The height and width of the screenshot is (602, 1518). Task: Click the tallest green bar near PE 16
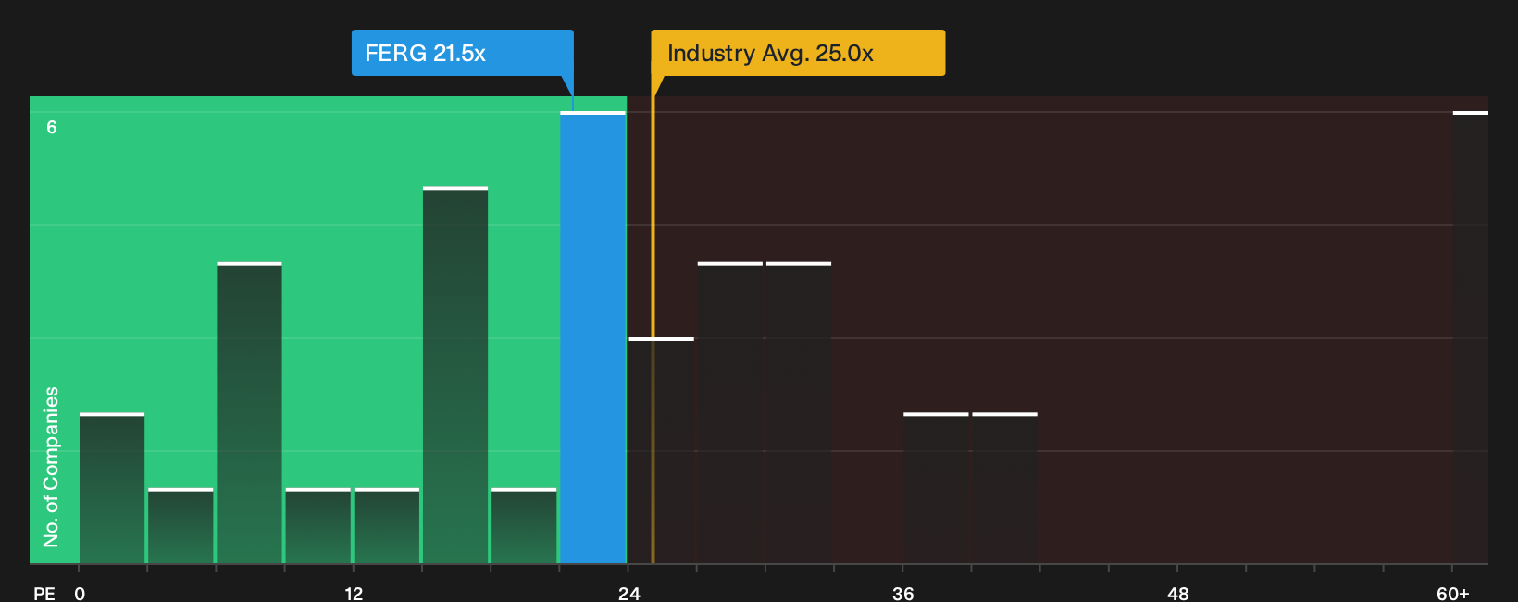455,375
